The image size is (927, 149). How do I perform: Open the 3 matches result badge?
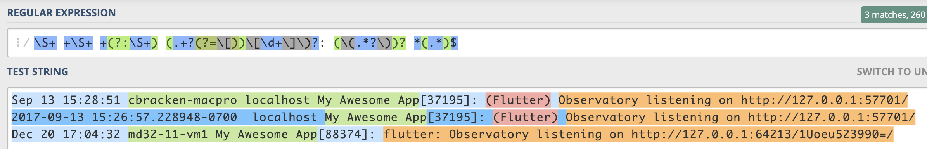click(x=894, y=15)
